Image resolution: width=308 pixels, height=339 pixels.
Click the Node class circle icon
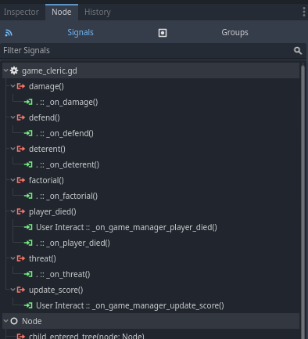[x=14, y=321]
